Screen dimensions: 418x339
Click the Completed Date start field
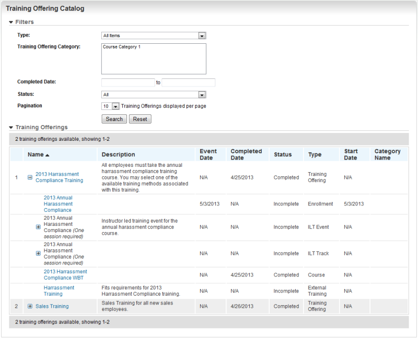pyautogui.click(x=128, y=82)
